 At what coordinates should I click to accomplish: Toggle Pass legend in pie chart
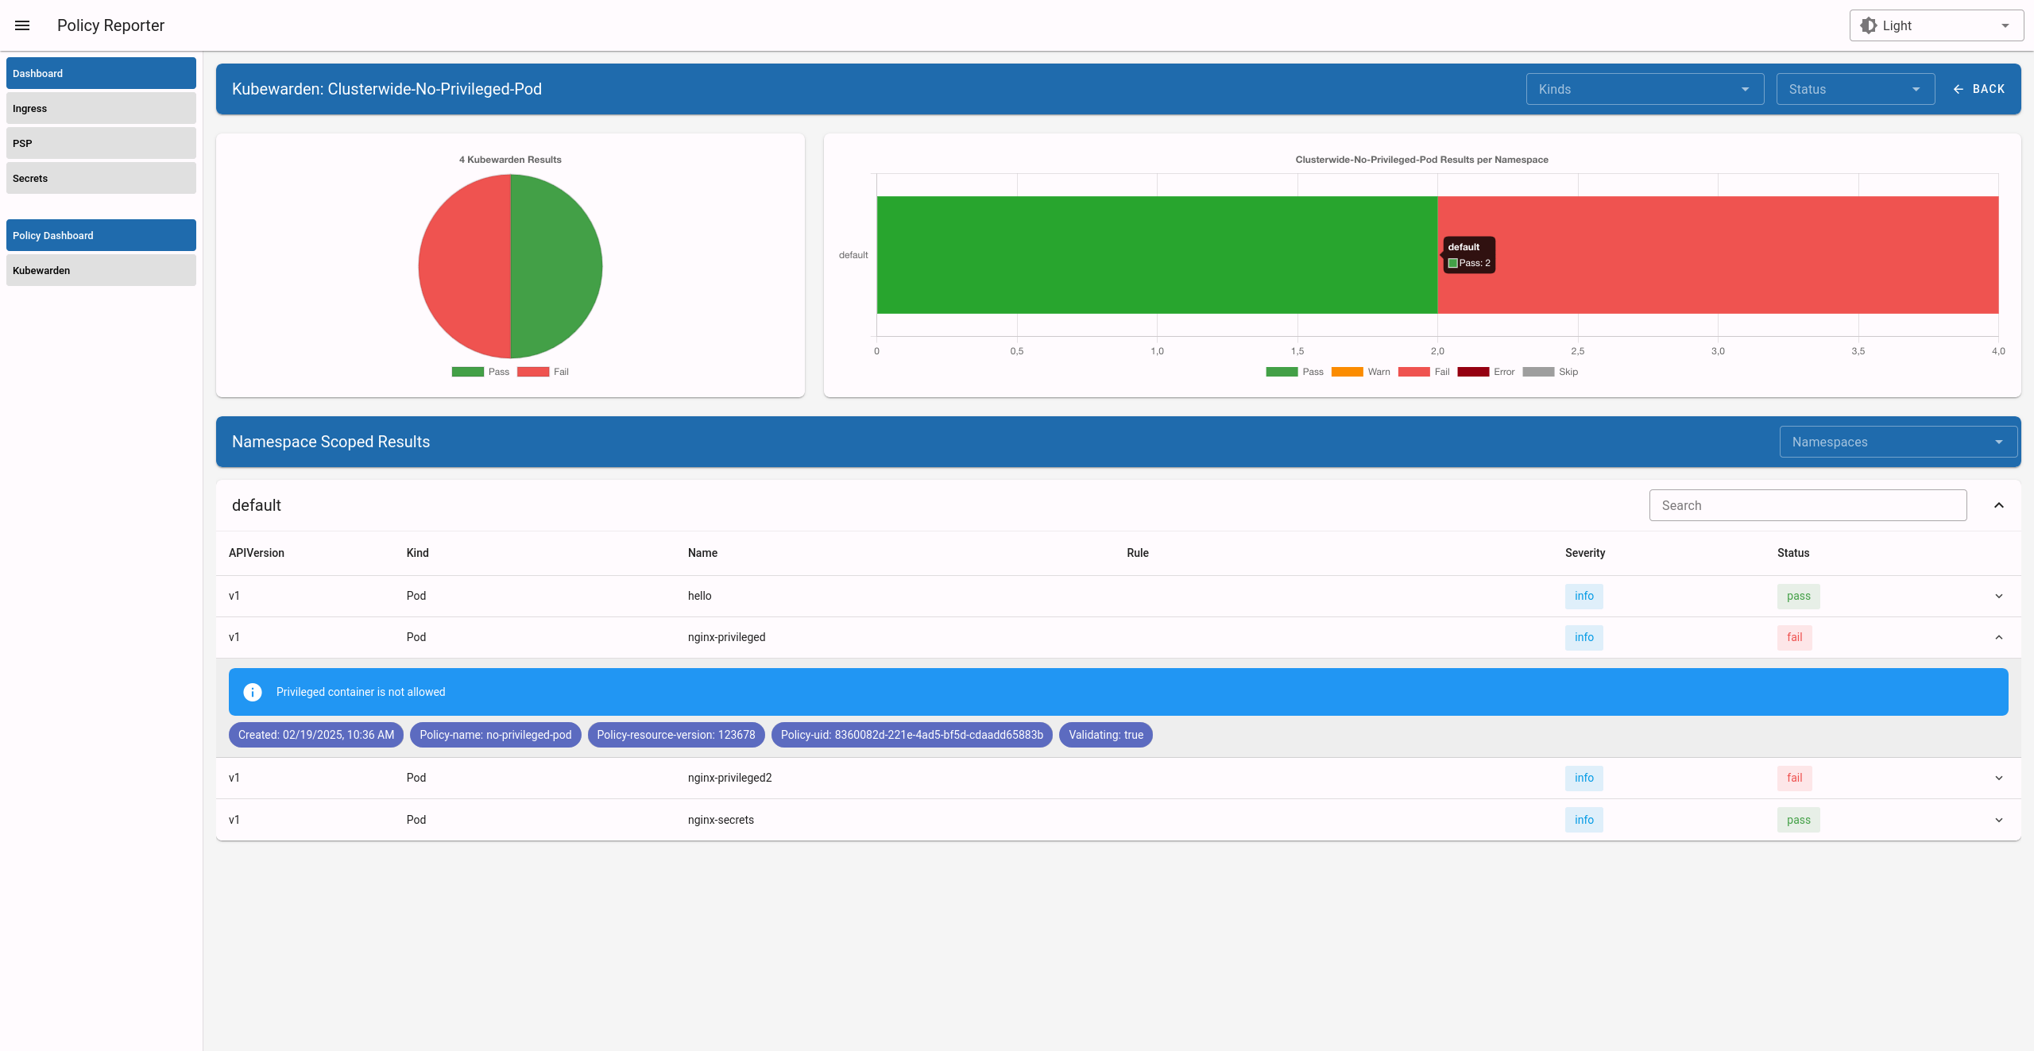click(481, 372)
